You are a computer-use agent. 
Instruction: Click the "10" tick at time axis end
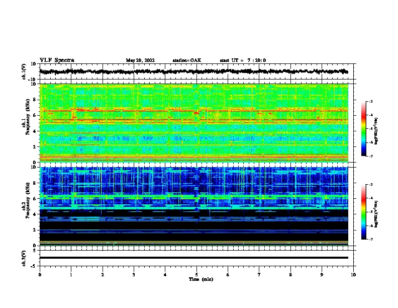(353, 275)
